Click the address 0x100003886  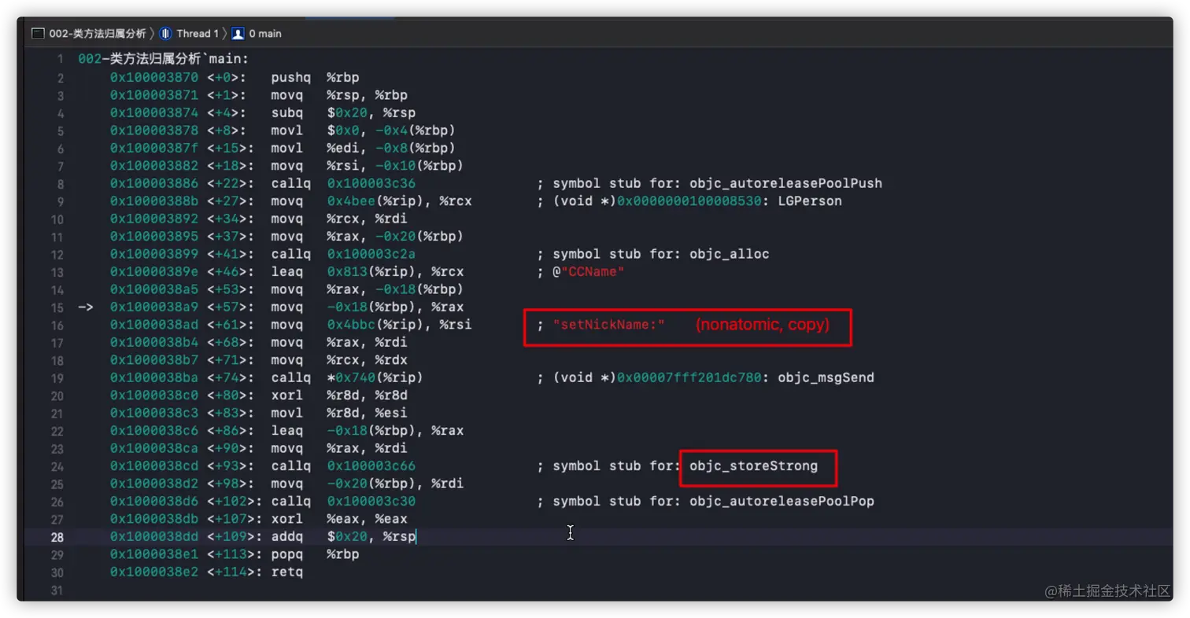[155, 183]
